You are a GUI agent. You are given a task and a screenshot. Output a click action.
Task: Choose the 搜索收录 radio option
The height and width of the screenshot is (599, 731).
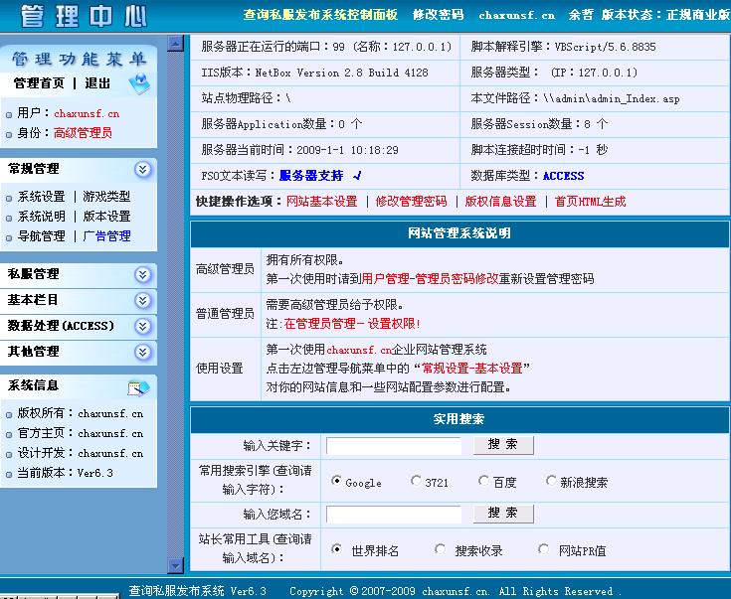coord(441,549)
